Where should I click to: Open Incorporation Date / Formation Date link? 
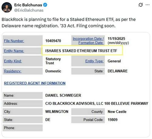pos(88,41)
